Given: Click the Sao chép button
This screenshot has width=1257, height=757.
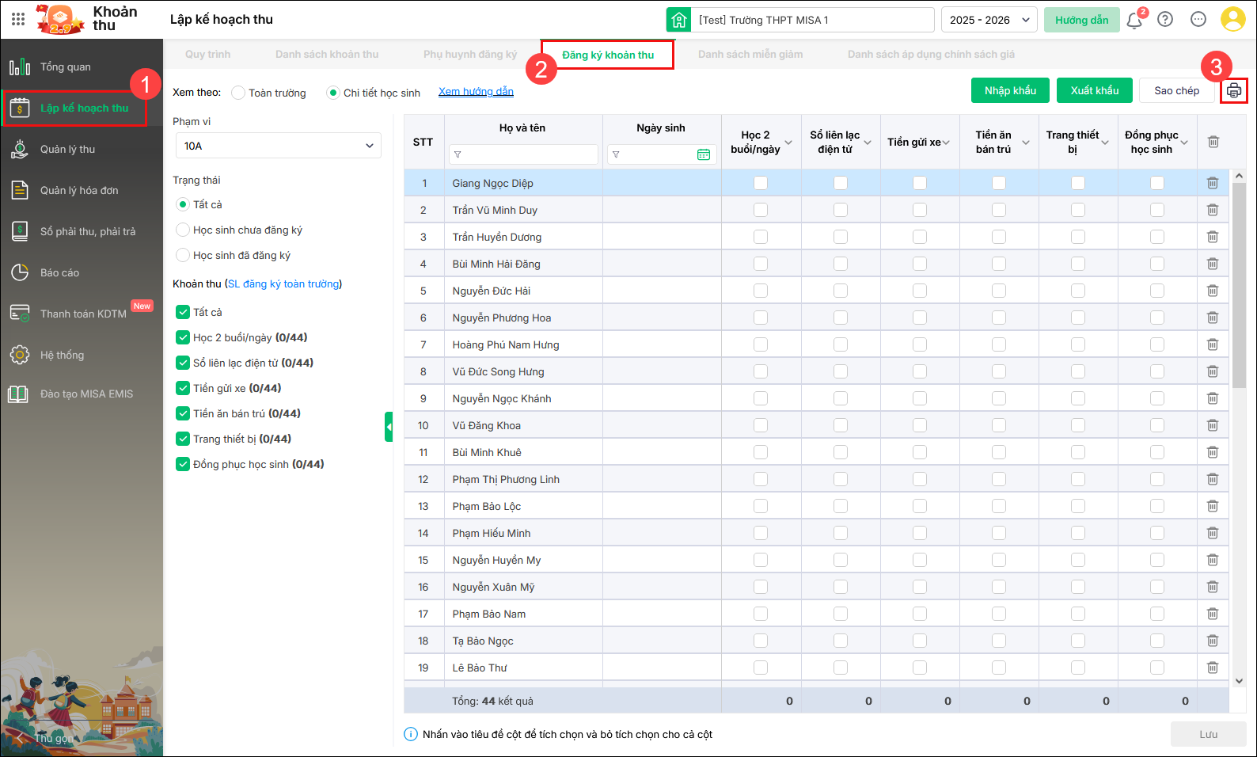Looking at the screenshot, I should (1176, 90).
